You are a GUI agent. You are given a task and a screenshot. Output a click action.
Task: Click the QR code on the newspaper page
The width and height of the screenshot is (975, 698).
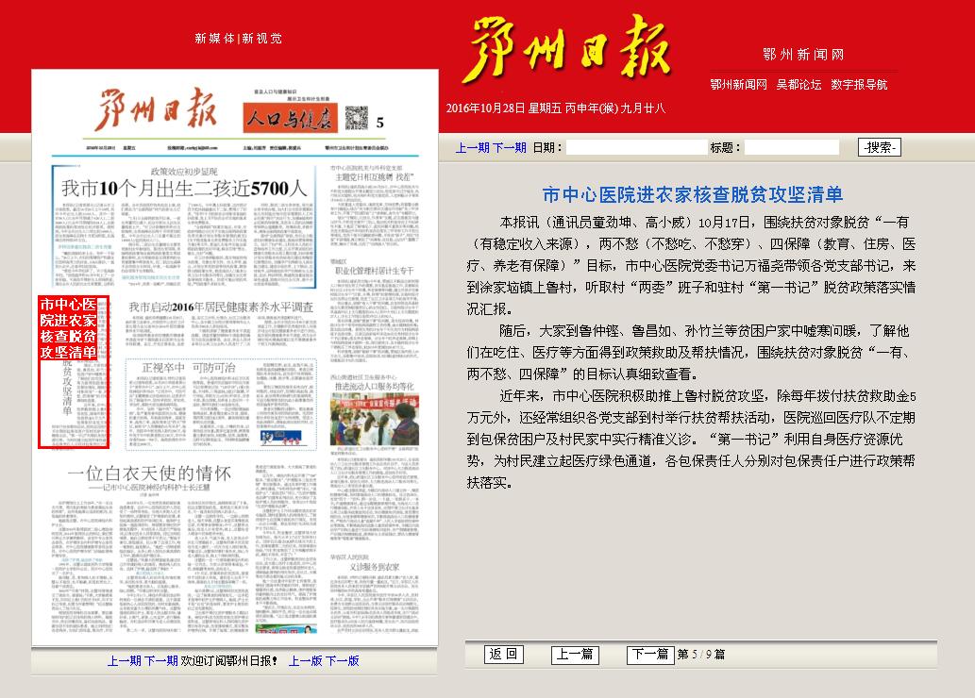click(356, 118)
